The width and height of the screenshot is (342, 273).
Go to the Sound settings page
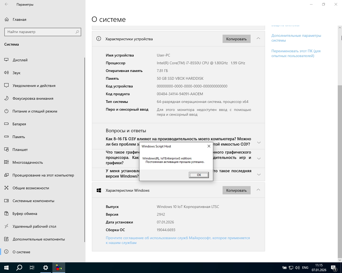tap(17, 73)
